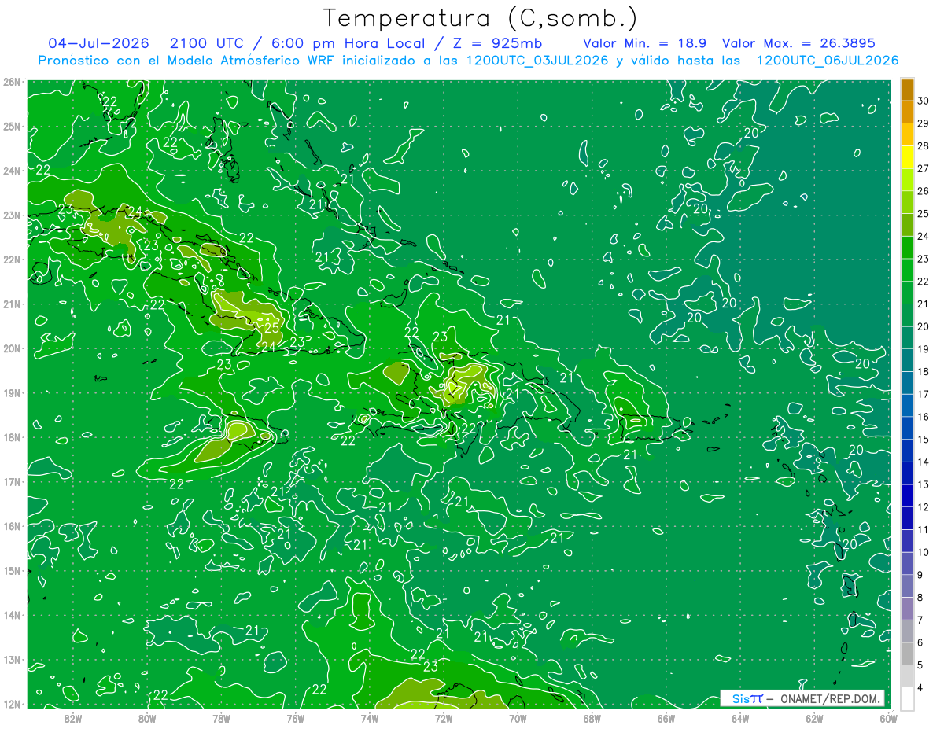Click the '25' contour label on the map

(272, 328)
